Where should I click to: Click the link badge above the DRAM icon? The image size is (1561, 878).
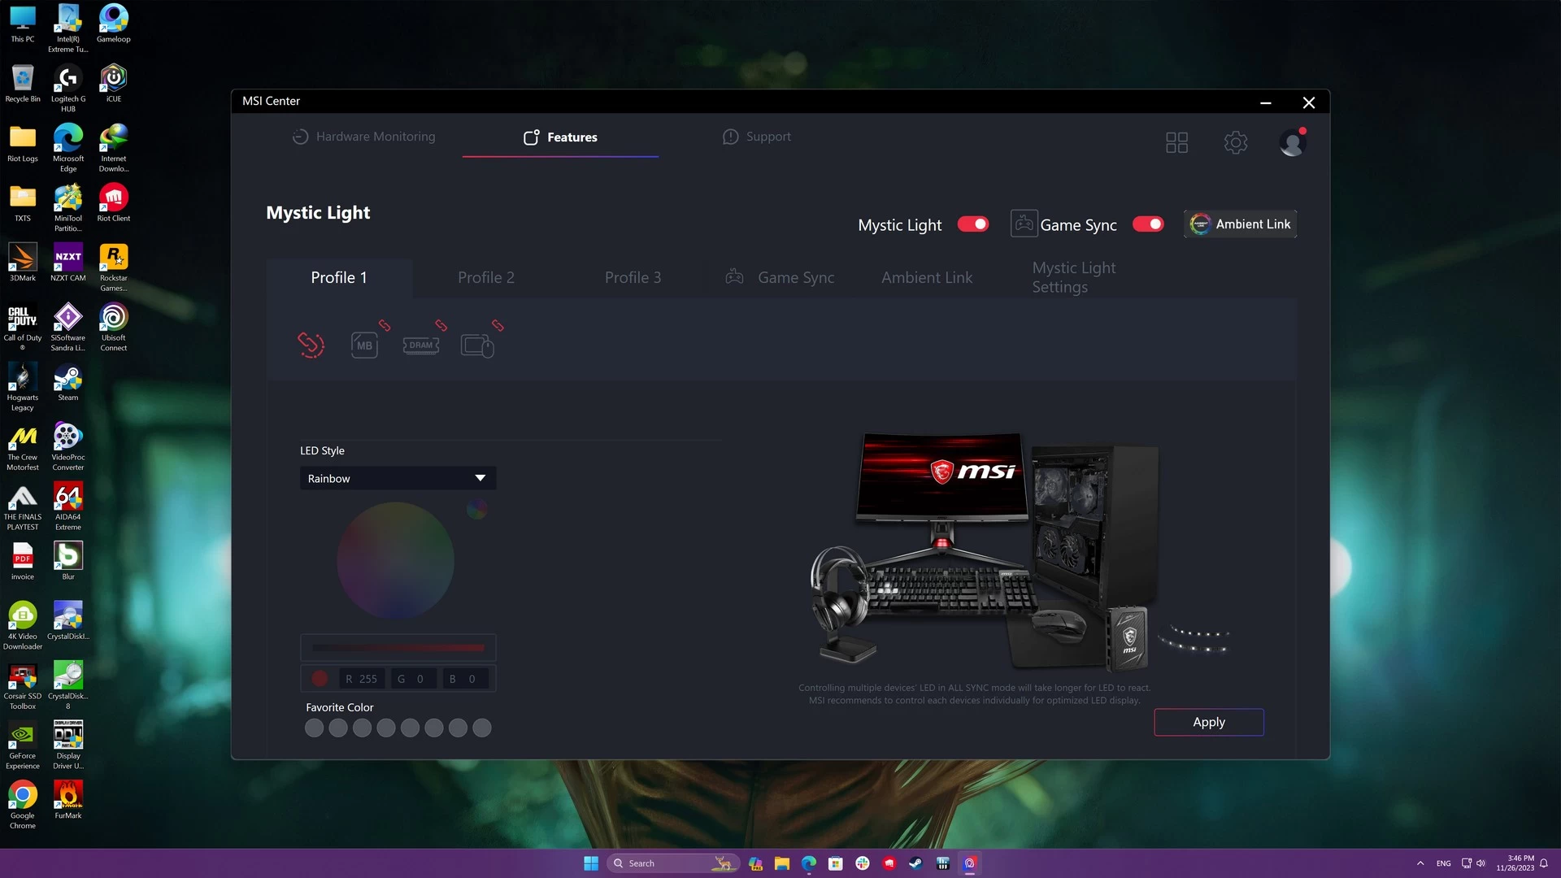[x=441, y=325]
